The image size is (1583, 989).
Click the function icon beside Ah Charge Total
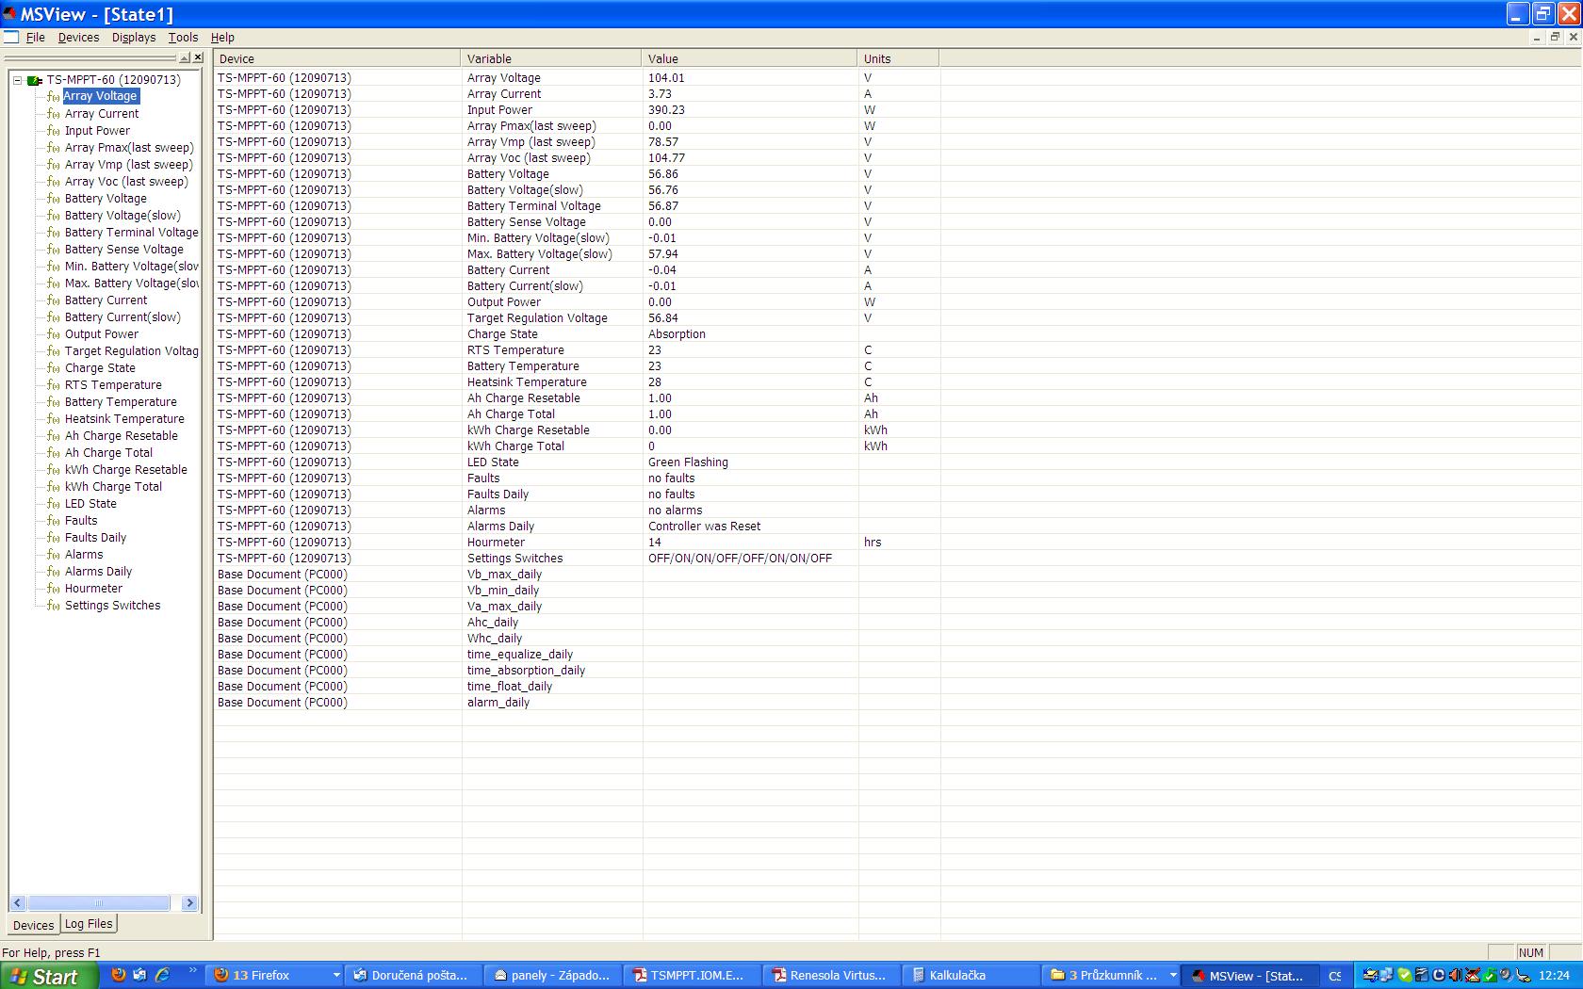click(x=54, y=453)
